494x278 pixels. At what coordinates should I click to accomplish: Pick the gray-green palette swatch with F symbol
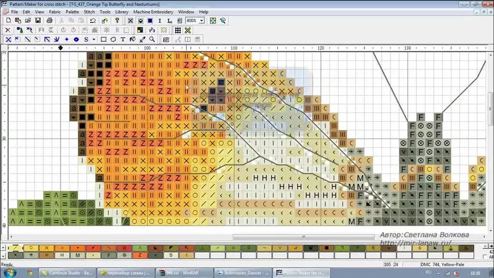109,255
